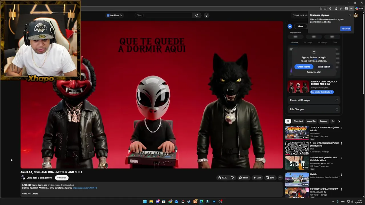Open Edge settings and more menu
This screenshot has height=205, width=365.
351,9
